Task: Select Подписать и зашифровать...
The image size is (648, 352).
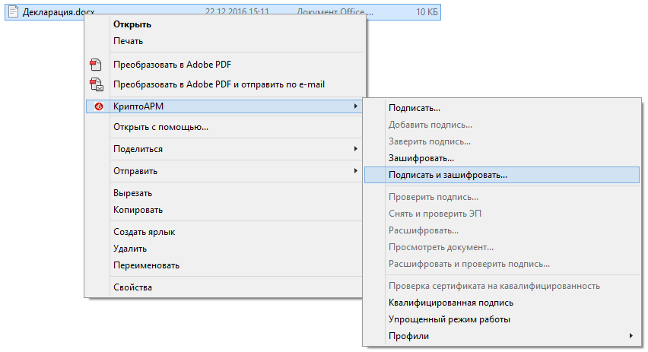Action: pos(502,175)
